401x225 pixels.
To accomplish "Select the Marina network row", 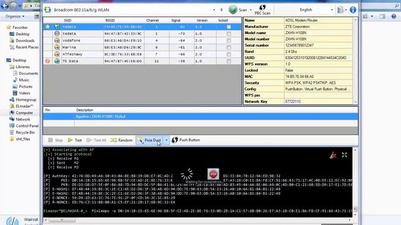I will tap(142, 47).
